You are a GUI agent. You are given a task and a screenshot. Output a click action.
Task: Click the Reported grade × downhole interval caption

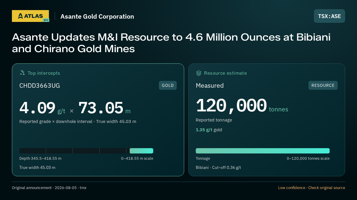pos(78,121)
